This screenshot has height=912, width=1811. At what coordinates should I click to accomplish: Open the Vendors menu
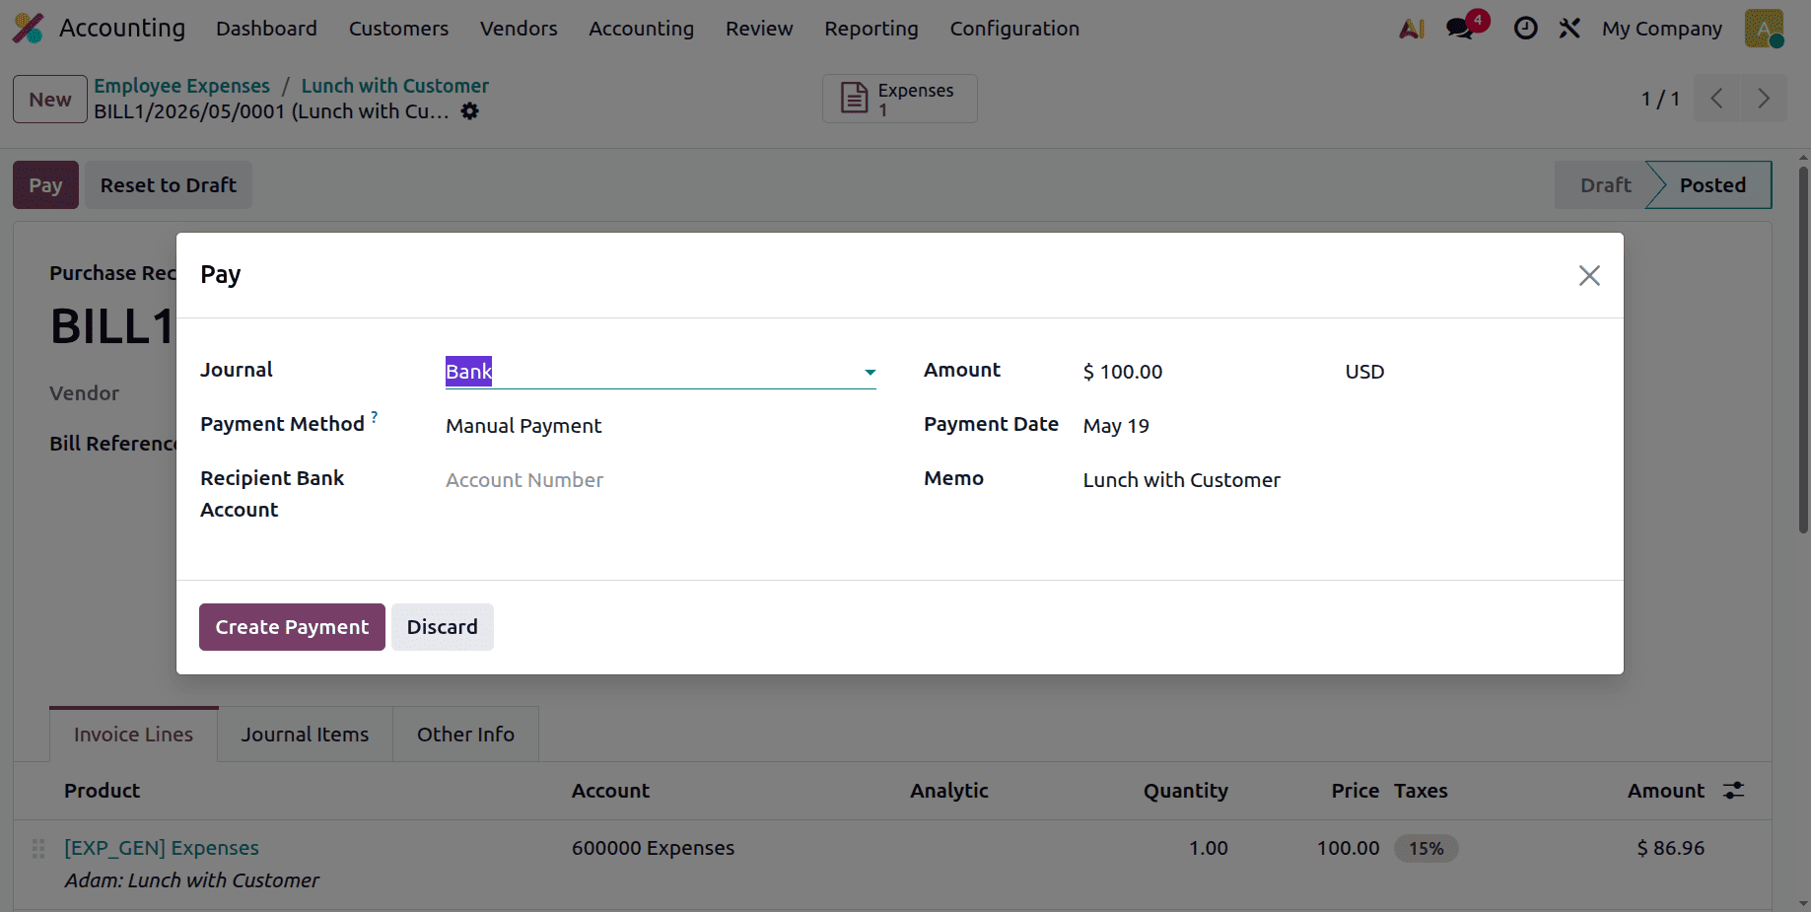(x=519, y=29)
